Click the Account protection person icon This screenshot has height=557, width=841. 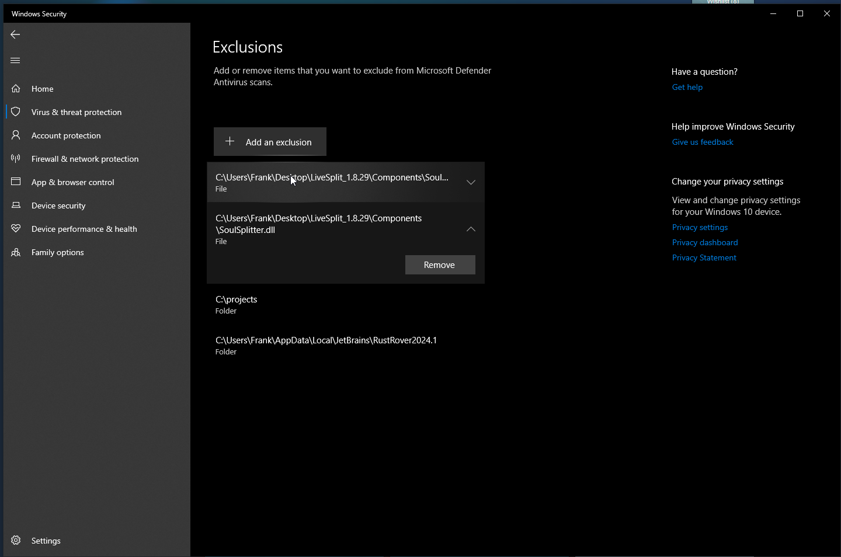coord(16,135)
